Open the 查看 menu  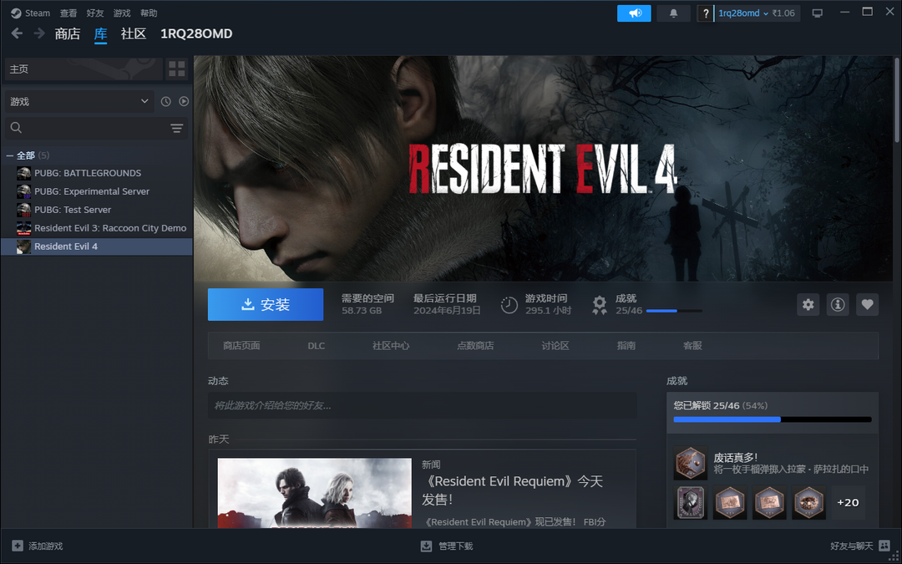68,13
